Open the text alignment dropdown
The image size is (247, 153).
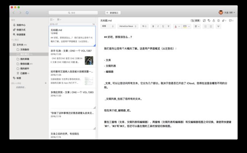(x=197, y=26)
